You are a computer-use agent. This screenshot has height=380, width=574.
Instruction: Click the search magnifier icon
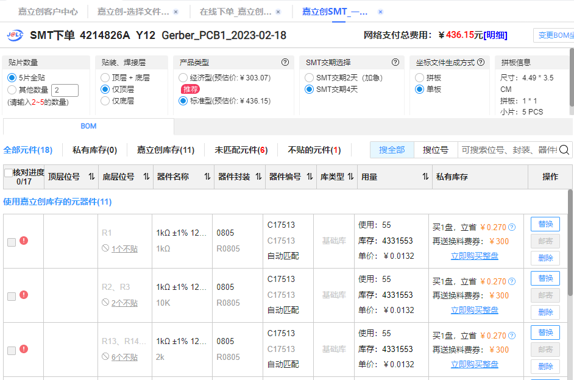point(564,150)
